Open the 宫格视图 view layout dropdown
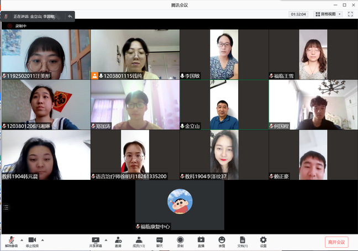Image resolution: width=358 pixels, height=251 pixels. [x=328, y=14]
